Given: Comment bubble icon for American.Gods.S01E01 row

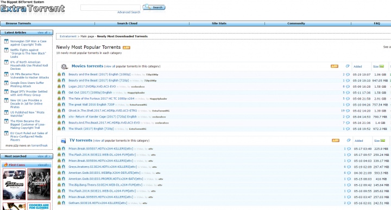Looking at the screenshot, I should 349,173.
